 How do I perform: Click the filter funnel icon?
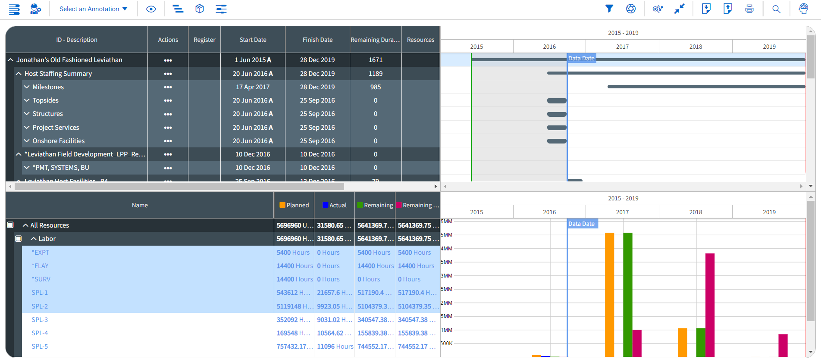click(x=609, y=9)
